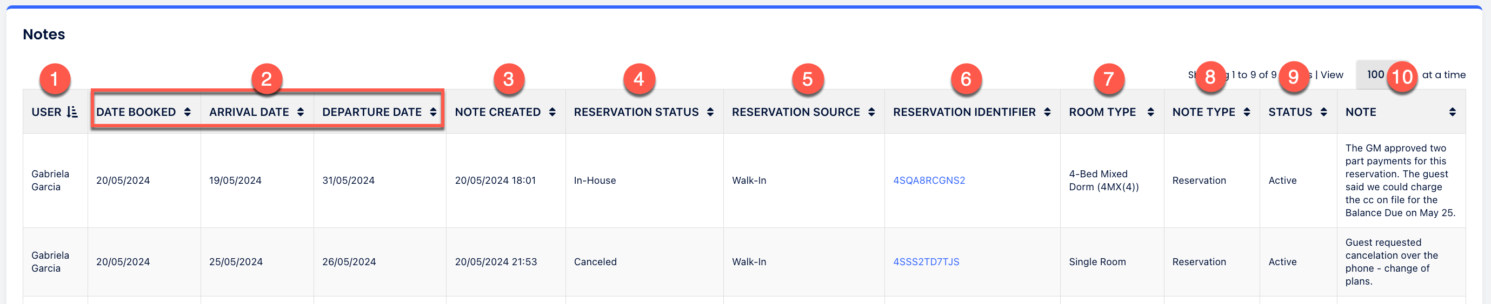Open reservation 4SQA8RCGNS2 link
The height and width of the screenshot is (304, 1491).
tap(929, 181)
